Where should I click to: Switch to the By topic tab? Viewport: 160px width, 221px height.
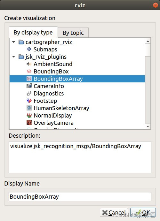(x=73, y=33)
